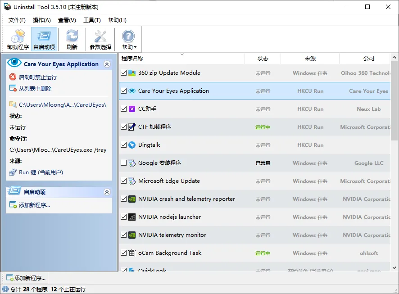Open the C:\Users\Mloong CareUEyes folder link
This screenshot has width=399, height=294.
[63, 105]
